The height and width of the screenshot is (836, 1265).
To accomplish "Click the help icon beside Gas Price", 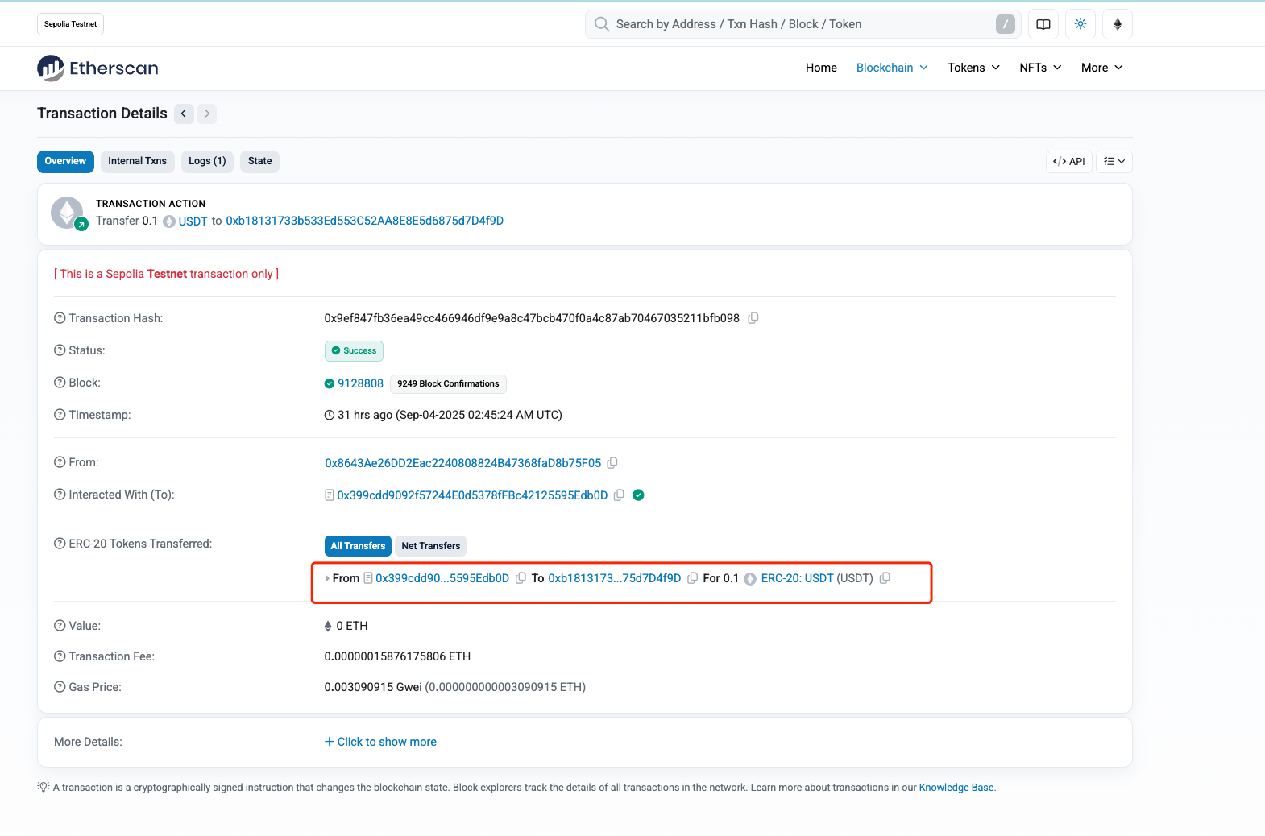I will (x=60, y=687).
